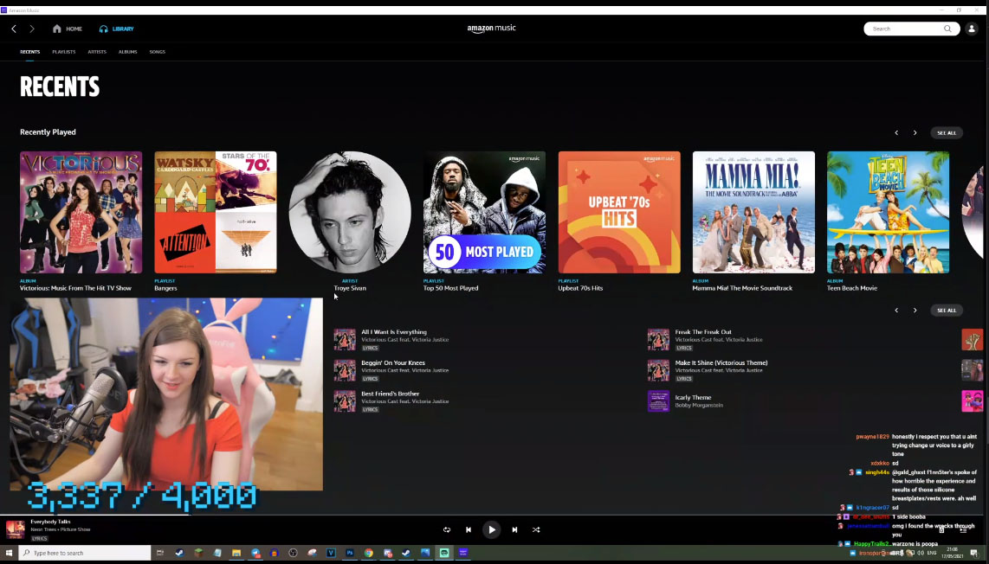This screenshot has height=564, width=989.
Task: Open Minecraft from the taskbar
Action: coord(198,554)
